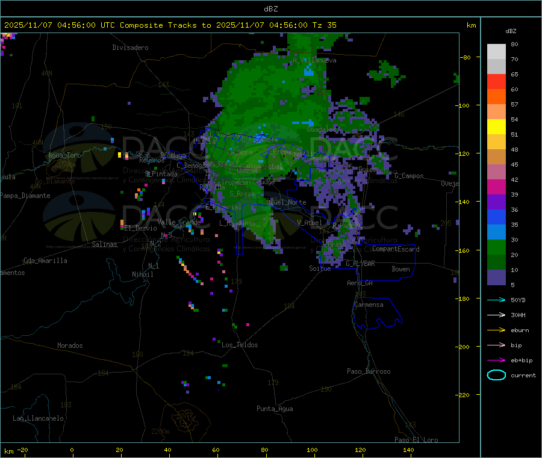Click the Pampa_Diamante place label
Viewport: 542px width, 458px height.
(x=25, y=196)
